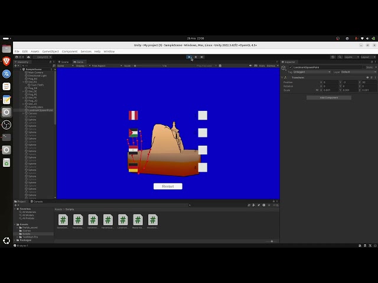Select the Project tab
Image resolution: width=378 pixels, height=283 pixels.
tap(20, 202)
